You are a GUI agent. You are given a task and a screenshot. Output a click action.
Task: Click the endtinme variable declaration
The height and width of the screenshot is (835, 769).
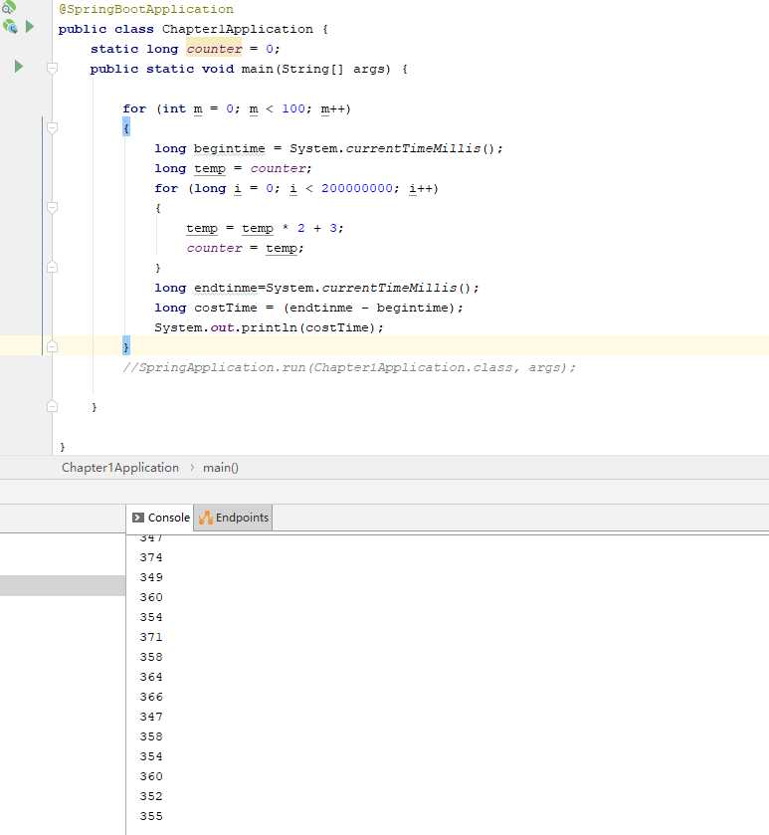[x=226, y=288]
